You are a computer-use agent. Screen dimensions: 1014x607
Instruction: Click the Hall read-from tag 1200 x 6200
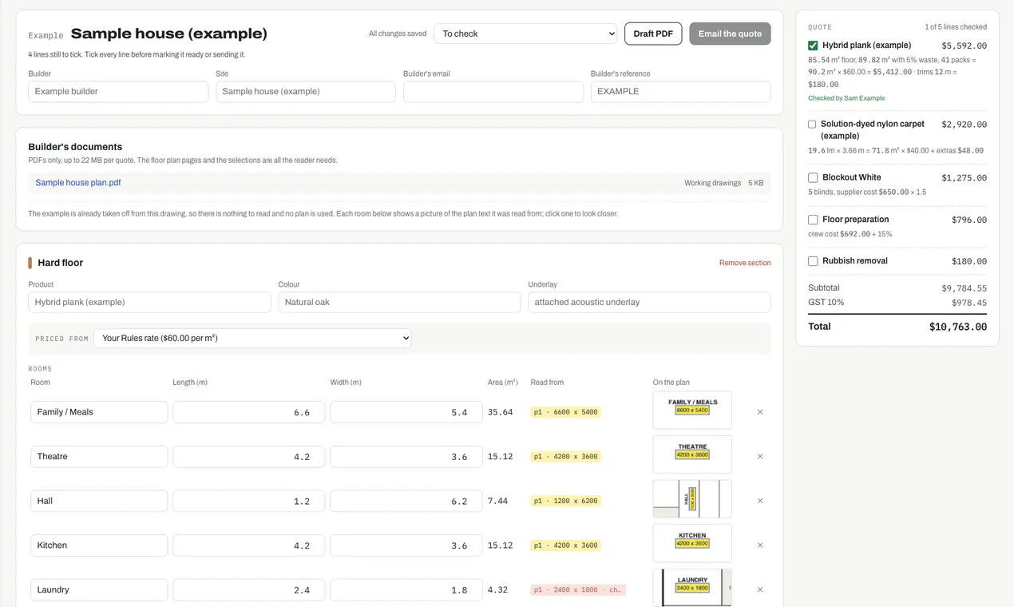(x=565, y=501)
